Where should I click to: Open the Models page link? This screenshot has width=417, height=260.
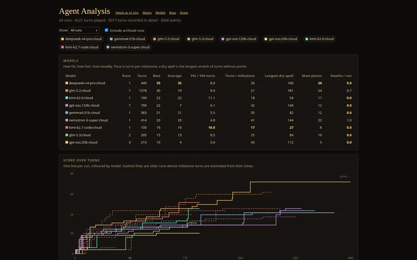[x=160, y=13]
